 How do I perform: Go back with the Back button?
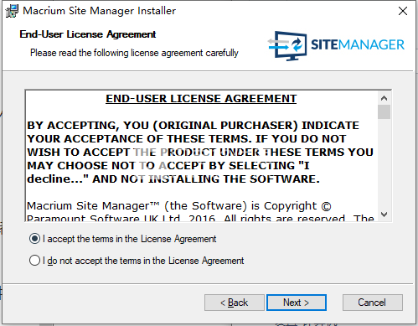[235, 303]
